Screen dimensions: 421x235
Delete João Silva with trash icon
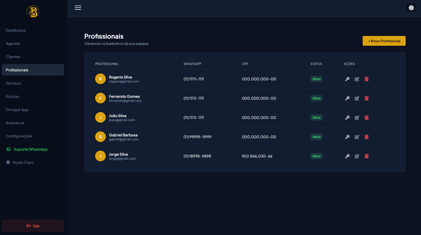(x=366, y=118)
